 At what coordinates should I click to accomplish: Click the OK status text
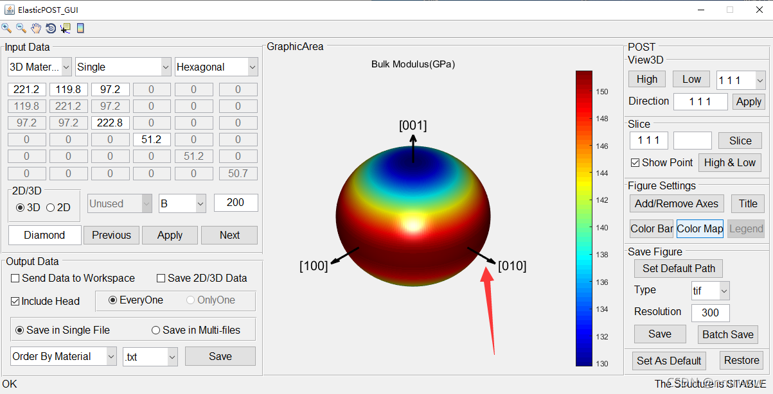click(10, 384)
